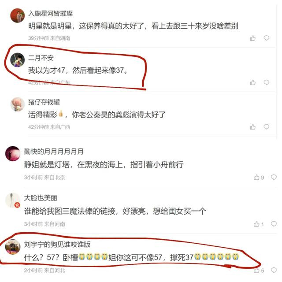Viewport: 282px width, 282px height.
Task: Like 猪仔存钱罐's comment
Action: pyautogui.click(x=252, y=127)
